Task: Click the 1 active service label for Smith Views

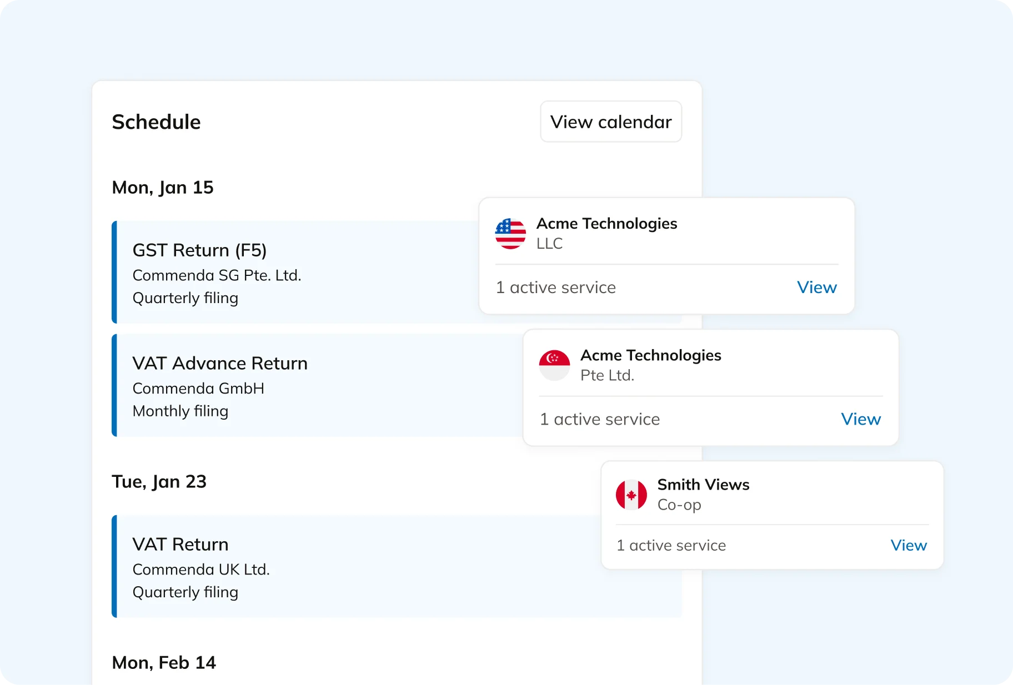Action: pos(671,545)
